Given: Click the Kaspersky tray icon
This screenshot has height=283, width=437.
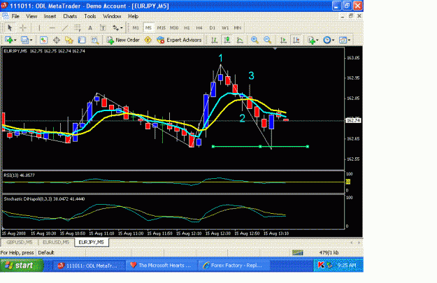Looking at the screenshot, I should tap(321, 265).
